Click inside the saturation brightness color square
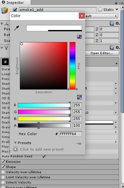124x188 pixels. coord(44,66)
